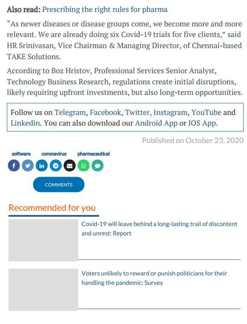
Task: Open the Facebook follow link
Action: [x=105, y=112]
